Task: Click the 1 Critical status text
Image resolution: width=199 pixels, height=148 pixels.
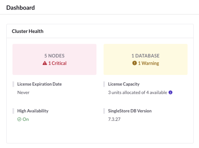Action: click(x=57, y=63)
